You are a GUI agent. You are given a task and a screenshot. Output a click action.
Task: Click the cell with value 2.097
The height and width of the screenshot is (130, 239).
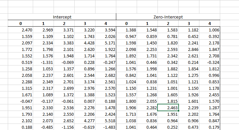click(x=20, y=43)
